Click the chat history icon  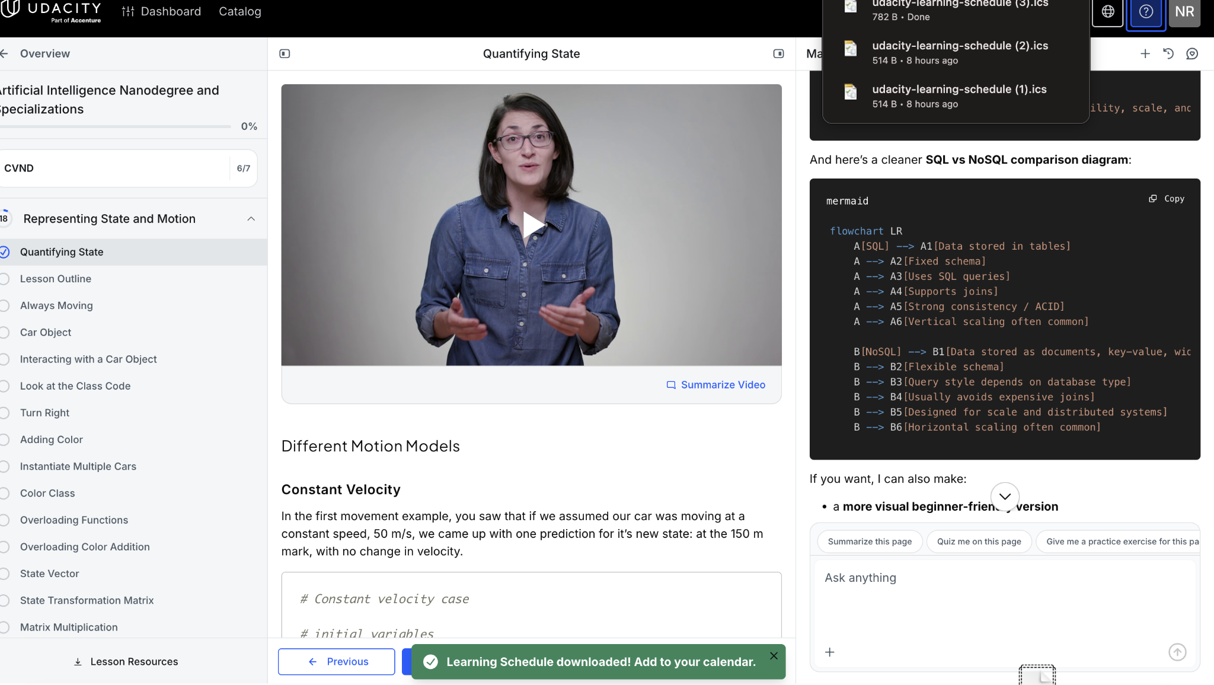1168,53
